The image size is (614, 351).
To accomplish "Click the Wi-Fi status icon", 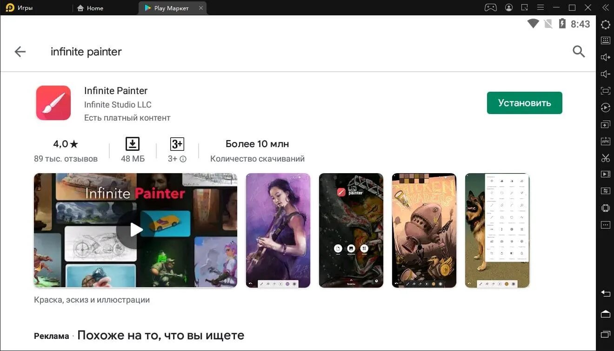I will point(533,24).
